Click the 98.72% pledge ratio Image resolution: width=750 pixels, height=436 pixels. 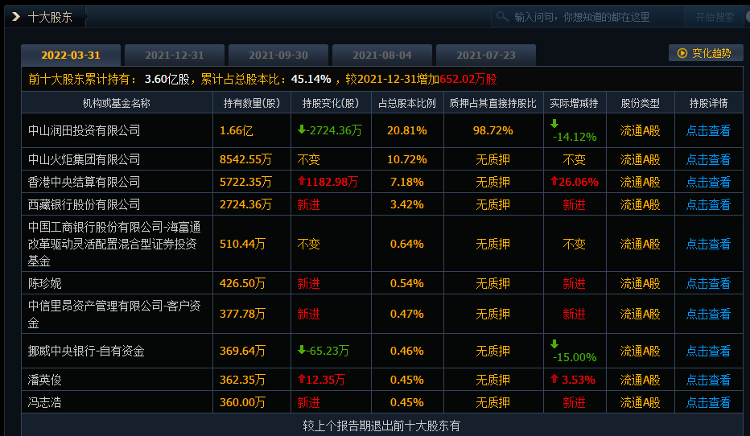coord(493,130)
